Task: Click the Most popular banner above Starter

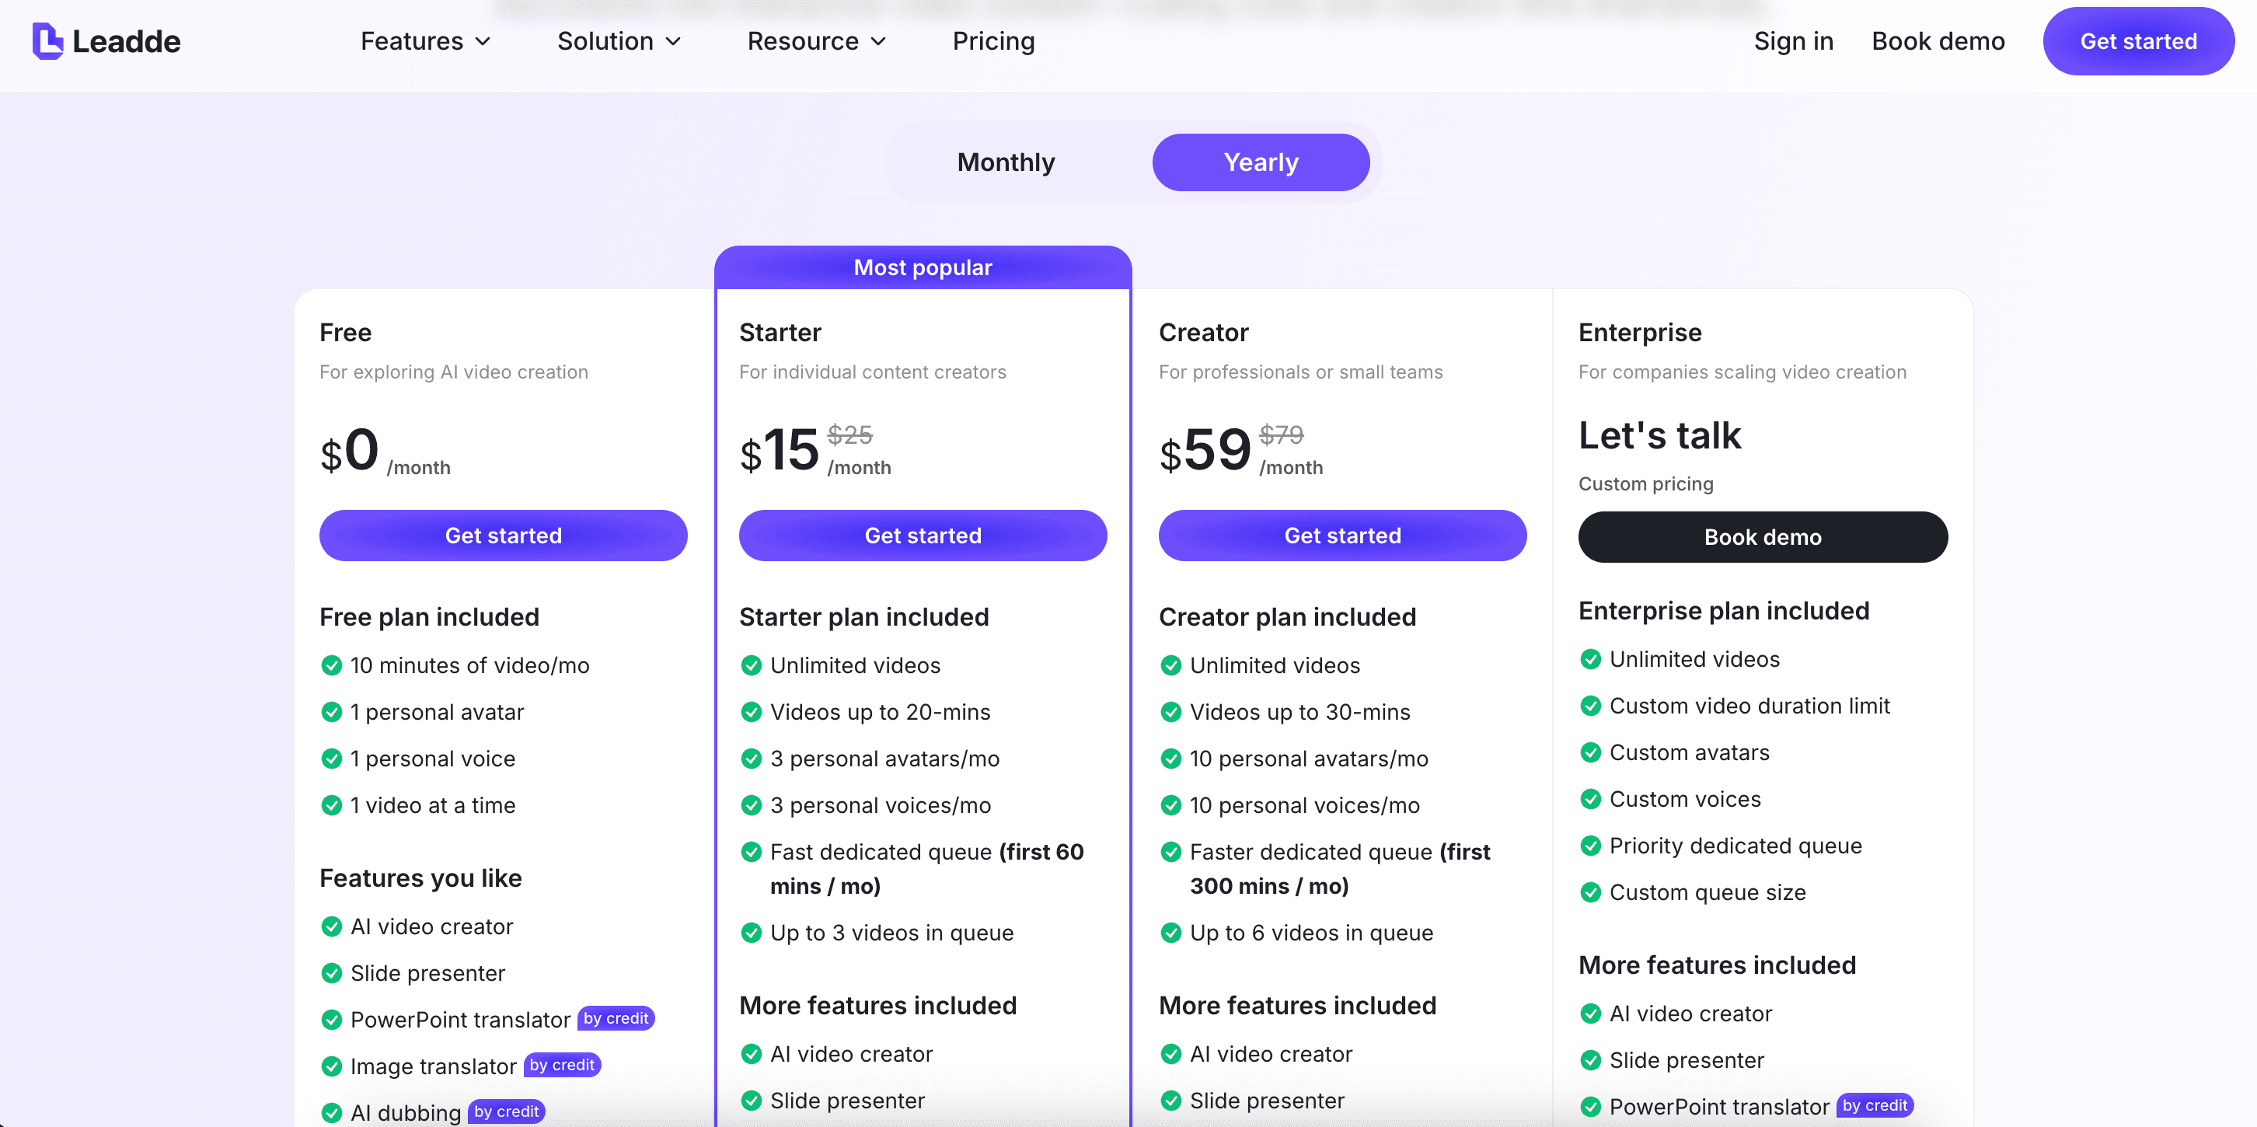Action: pyautogui.click(x=923, y=267)
